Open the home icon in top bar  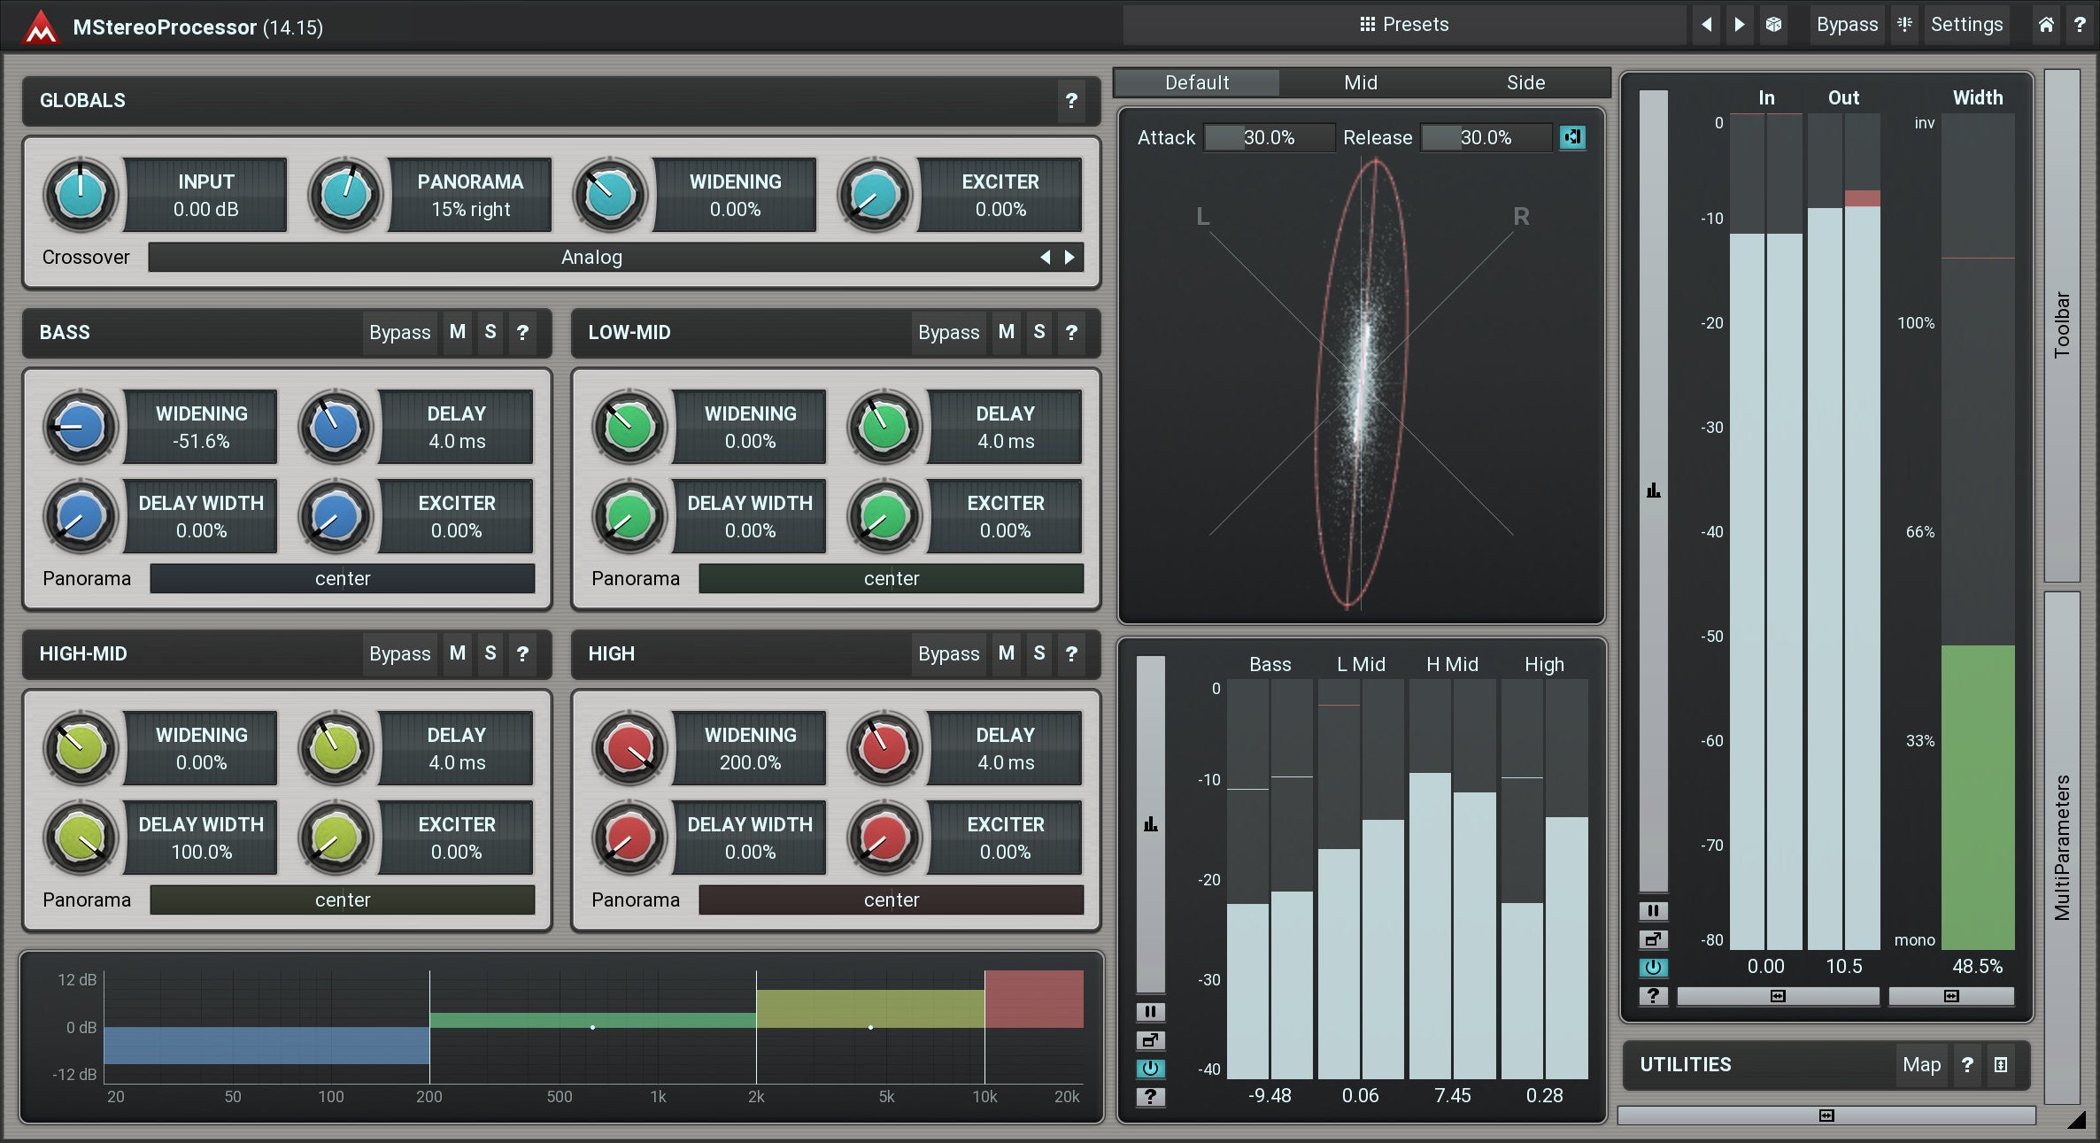tap(2046, 25)
